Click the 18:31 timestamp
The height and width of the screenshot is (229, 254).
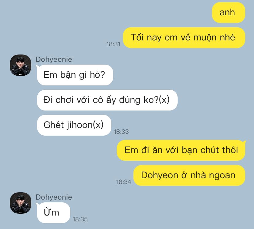113,44
